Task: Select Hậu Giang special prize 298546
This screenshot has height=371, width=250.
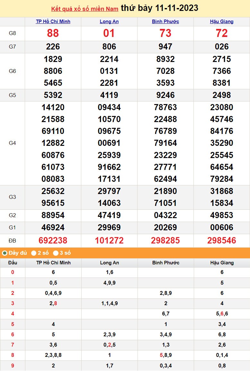Action: point(222,241)
